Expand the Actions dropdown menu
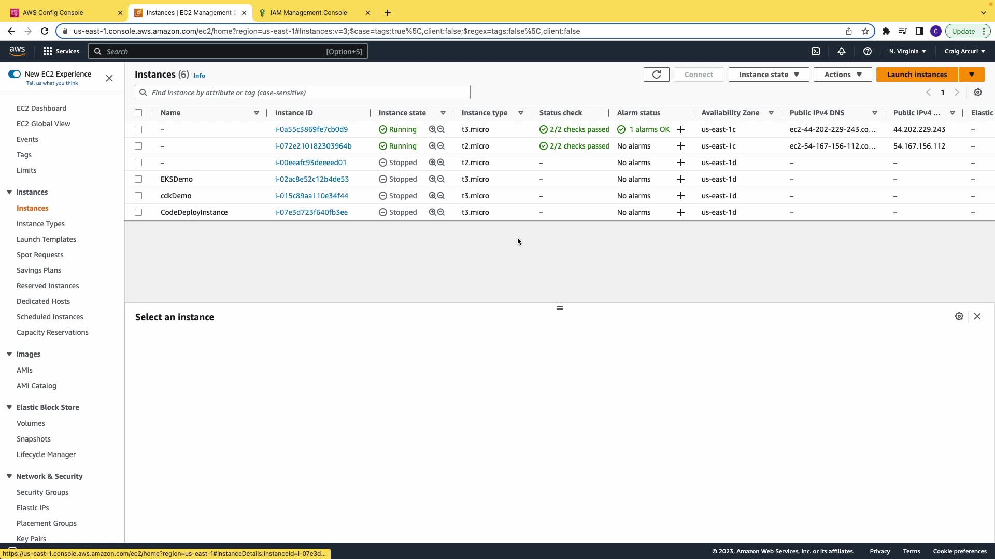 coord(843,75)
